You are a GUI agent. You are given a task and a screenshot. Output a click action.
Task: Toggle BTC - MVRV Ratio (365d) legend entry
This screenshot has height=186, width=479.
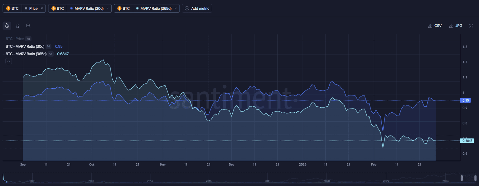(x=26, y=54)
